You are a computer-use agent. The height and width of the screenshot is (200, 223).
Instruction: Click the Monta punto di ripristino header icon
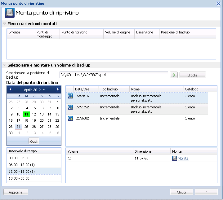pos(9,13)
